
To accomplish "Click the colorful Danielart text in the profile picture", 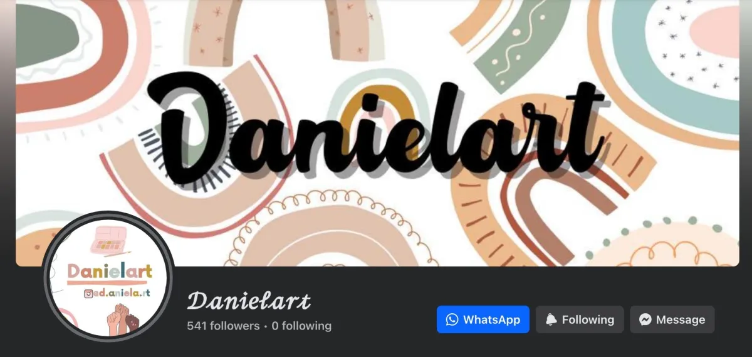I will pyautogui.click(x=110, y=271).
